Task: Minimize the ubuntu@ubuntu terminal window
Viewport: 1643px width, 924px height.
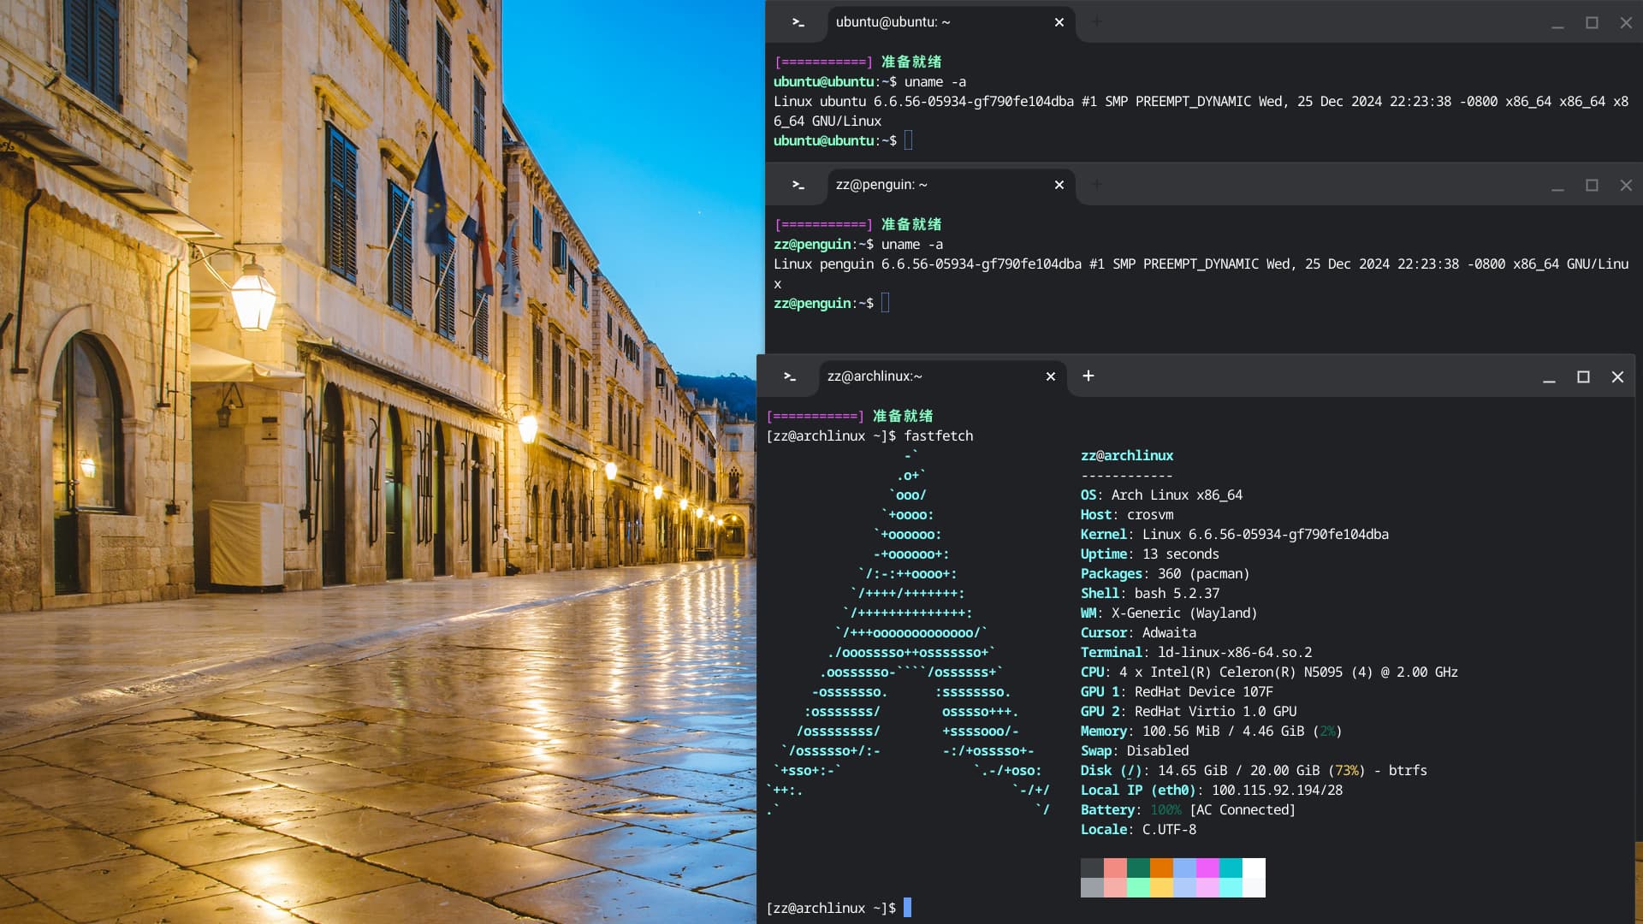Action: [1557, 23]
